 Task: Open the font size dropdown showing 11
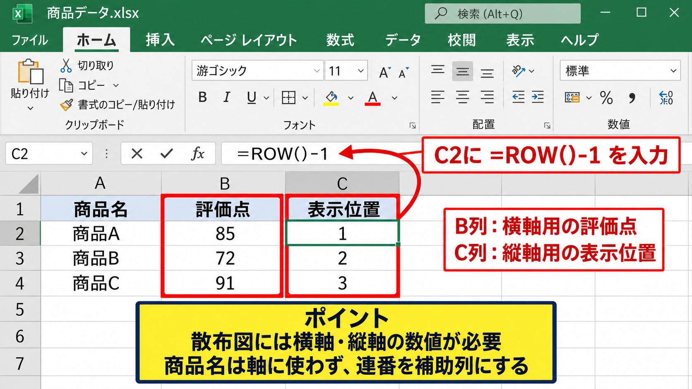click(361, 71)
